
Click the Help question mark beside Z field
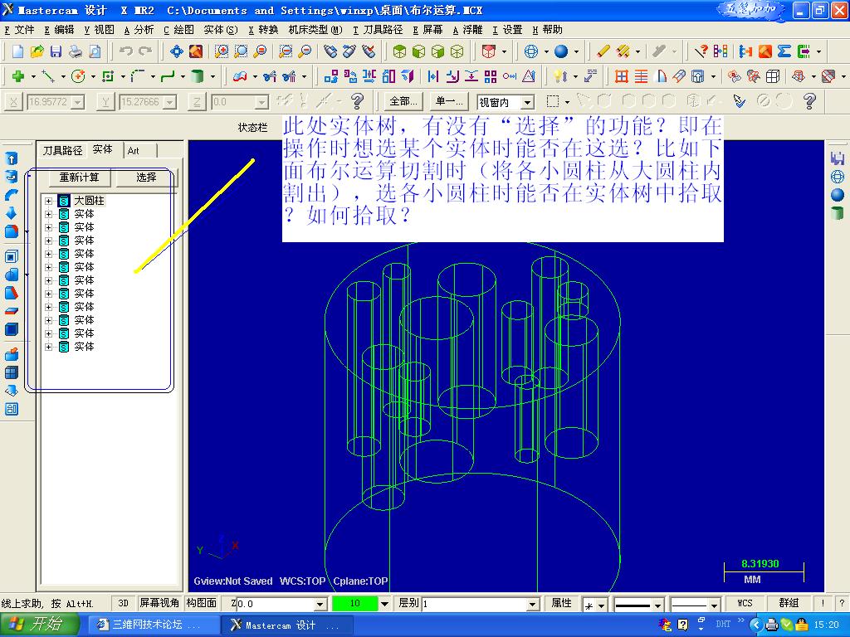point(357,100)
